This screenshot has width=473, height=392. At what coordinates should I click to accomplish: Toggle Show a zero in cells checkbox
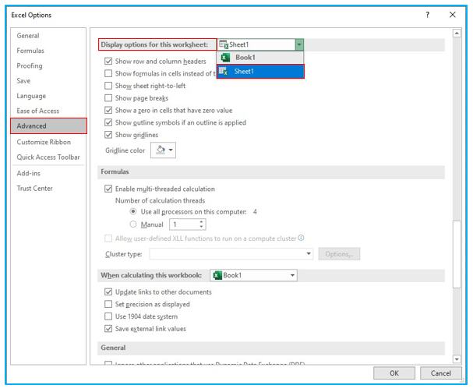pyautogui.click(x=108, y=110)
